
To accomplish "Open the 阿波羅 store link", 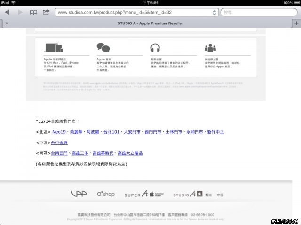I will tap(93, 132).
